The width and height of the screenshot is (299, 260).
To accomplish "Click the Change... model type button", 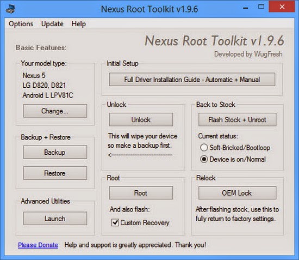I will click(55, 111).
